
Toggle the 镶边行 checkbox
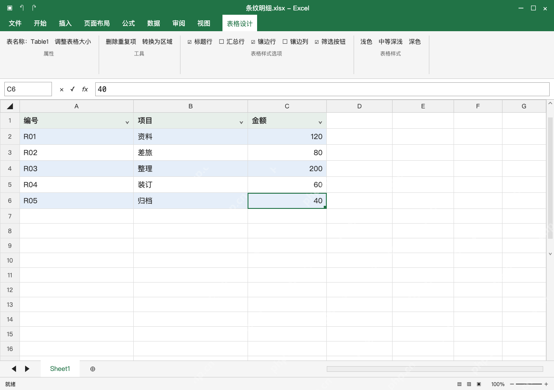(253, 42)
